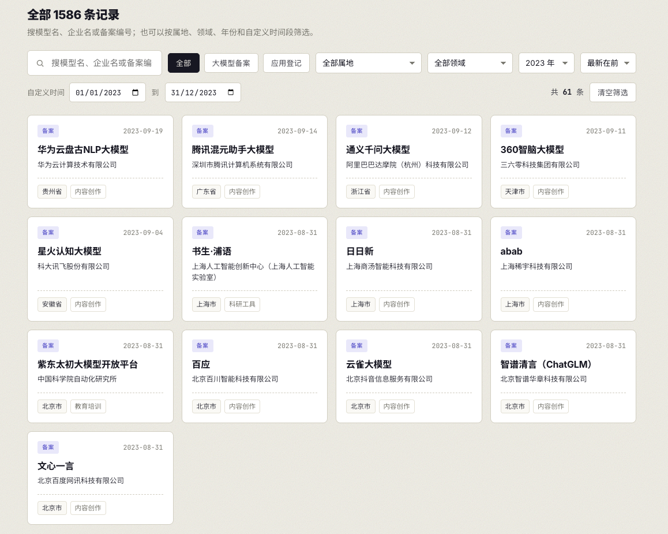The image size is (668, 534).
Task: Click the 内容创作 tag on 通义千问 card
Action: pos(397,192)
